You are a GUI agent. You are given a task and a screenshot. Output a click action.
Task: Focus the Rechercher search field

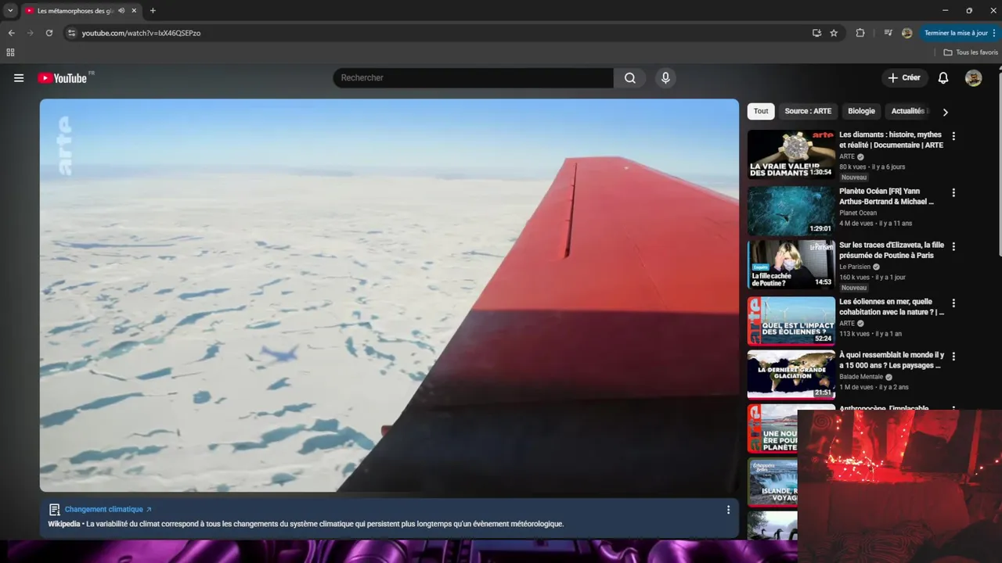474,77
